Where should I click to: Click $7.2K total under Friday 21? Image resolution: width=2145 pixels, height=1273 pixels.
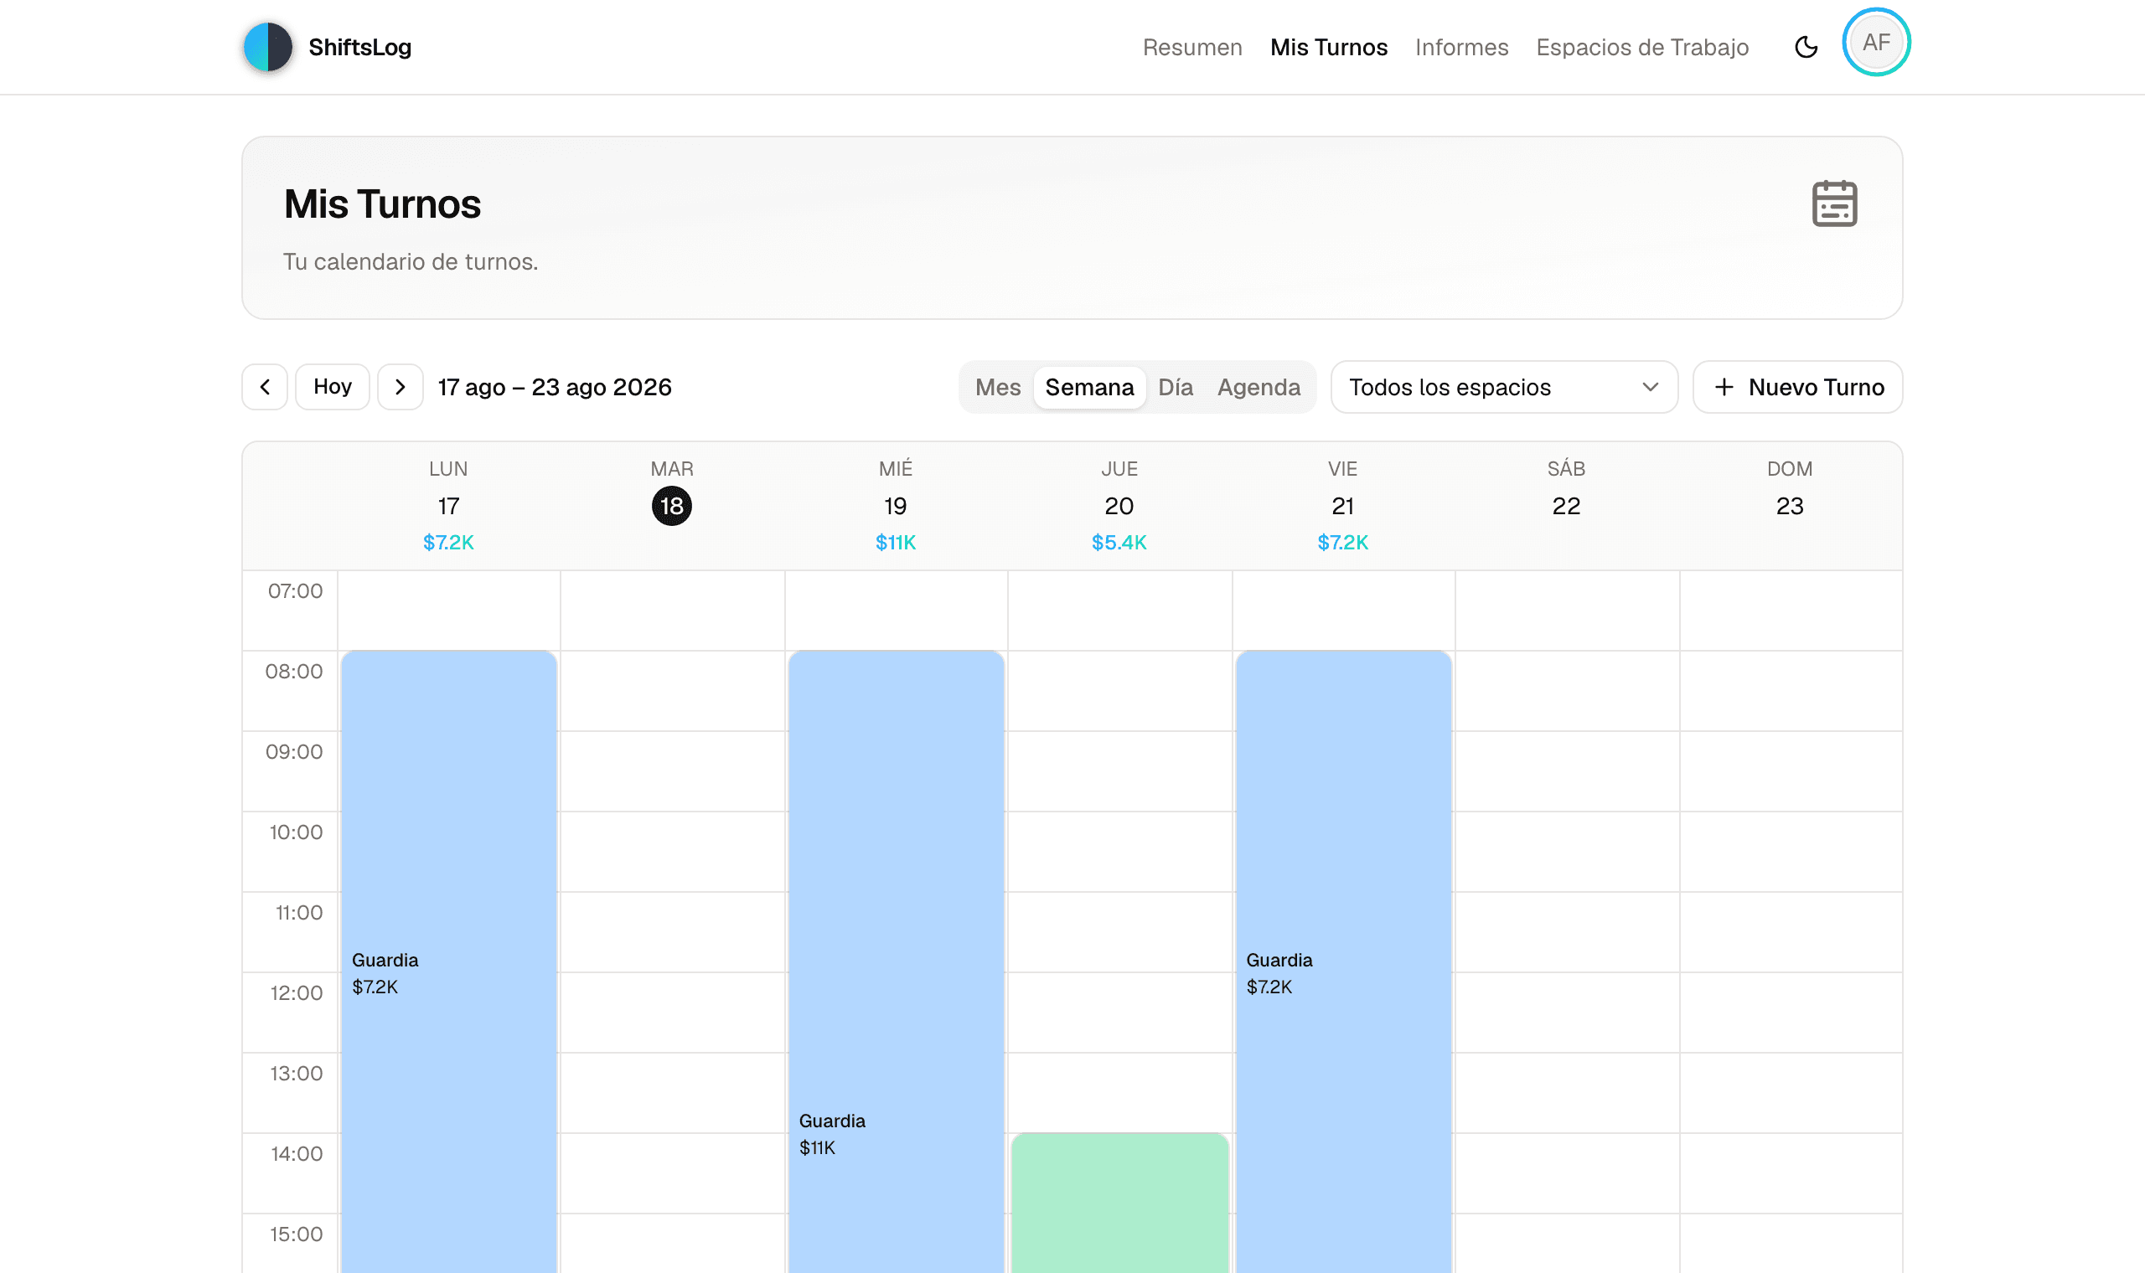click(1343, 542)
